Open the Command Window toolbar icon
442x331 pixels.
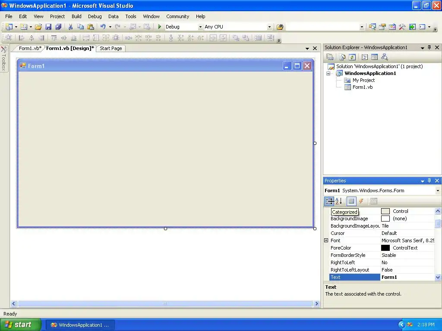[x=422, y=27]
